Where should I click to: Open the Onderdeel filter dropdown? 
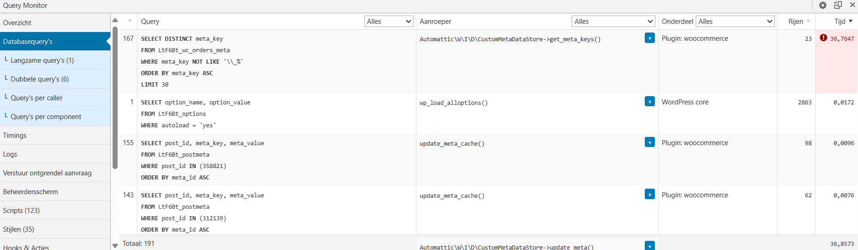click(x=735, y=22)
